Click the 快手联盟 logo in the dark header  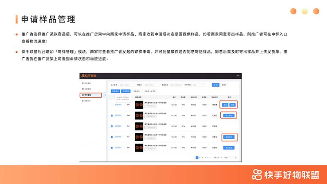coord(89,76)
